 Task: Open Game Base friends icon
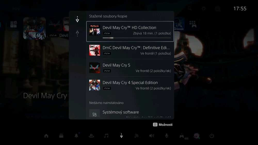91,136
